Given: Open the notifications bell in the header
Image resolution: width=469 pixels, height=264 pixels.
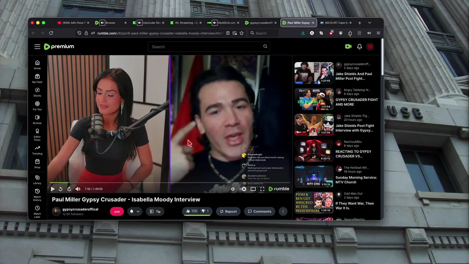Looking at the screenshot, I should (359, 47).
